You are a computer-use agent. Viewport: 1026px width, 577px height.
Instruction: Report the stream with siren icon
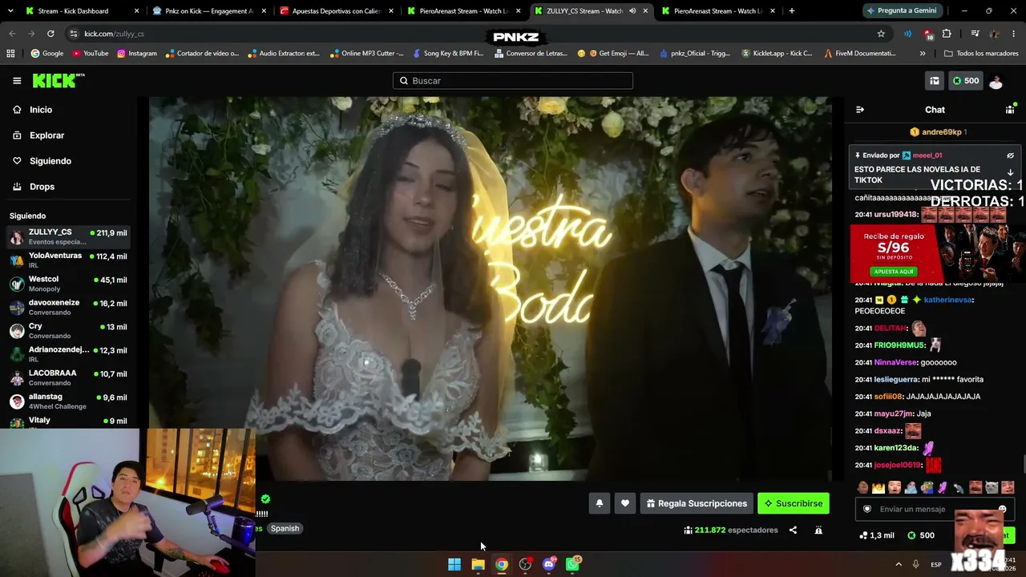tap(818, 530)
